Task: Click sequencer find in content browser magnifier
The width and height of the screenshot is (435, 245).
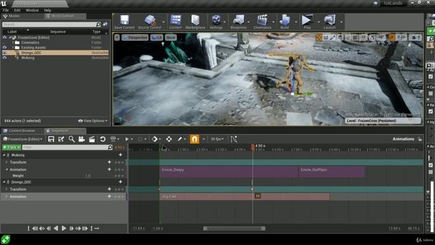Action: tap(71, 139)
